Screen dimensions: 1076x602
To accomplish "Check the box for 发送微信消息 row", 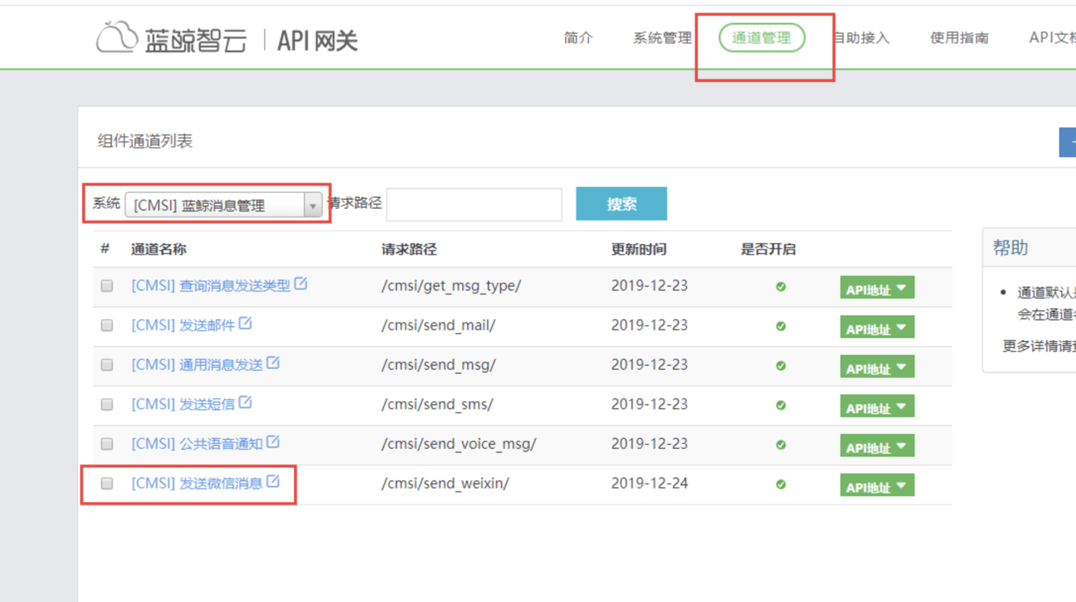I will pos(107,483).
